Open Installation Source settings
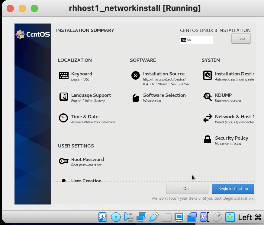 160,78
